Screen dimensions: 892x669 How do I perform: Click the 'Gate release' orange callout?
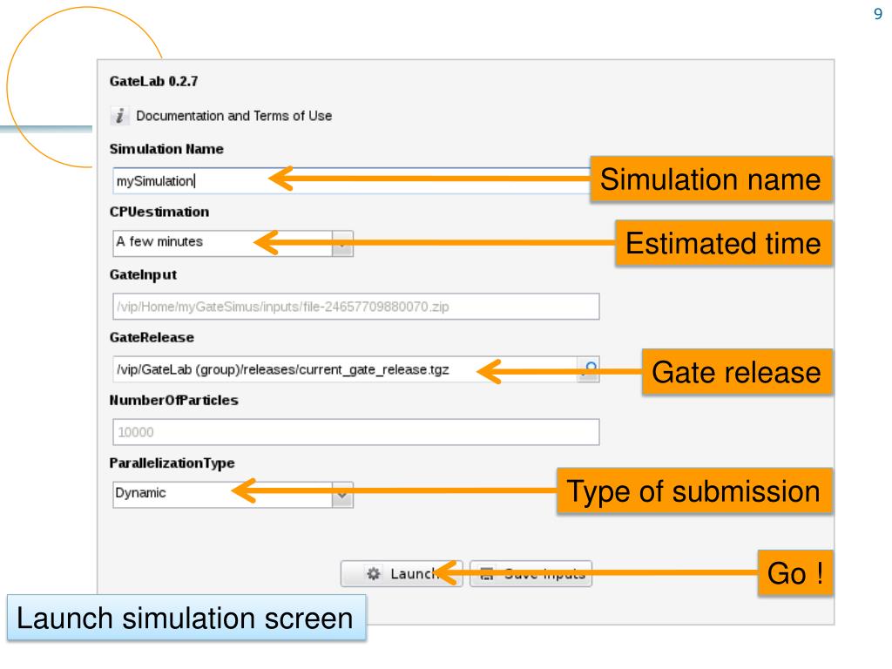(x=736, y=372)
